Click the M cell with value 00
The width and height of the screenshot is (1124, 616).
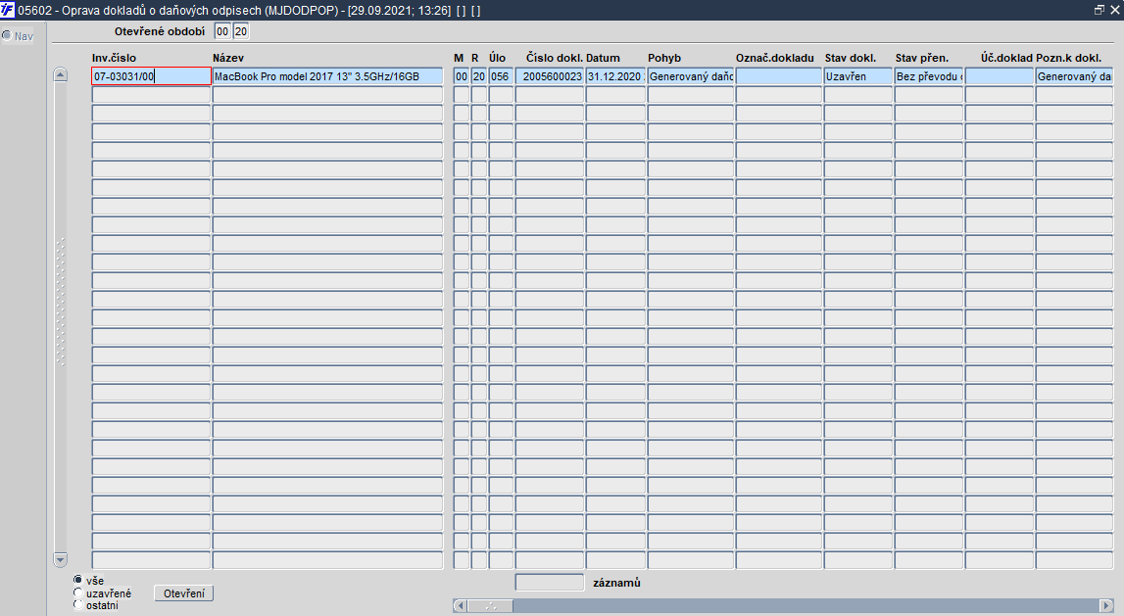pyautogui.click(x=461, y=76)
